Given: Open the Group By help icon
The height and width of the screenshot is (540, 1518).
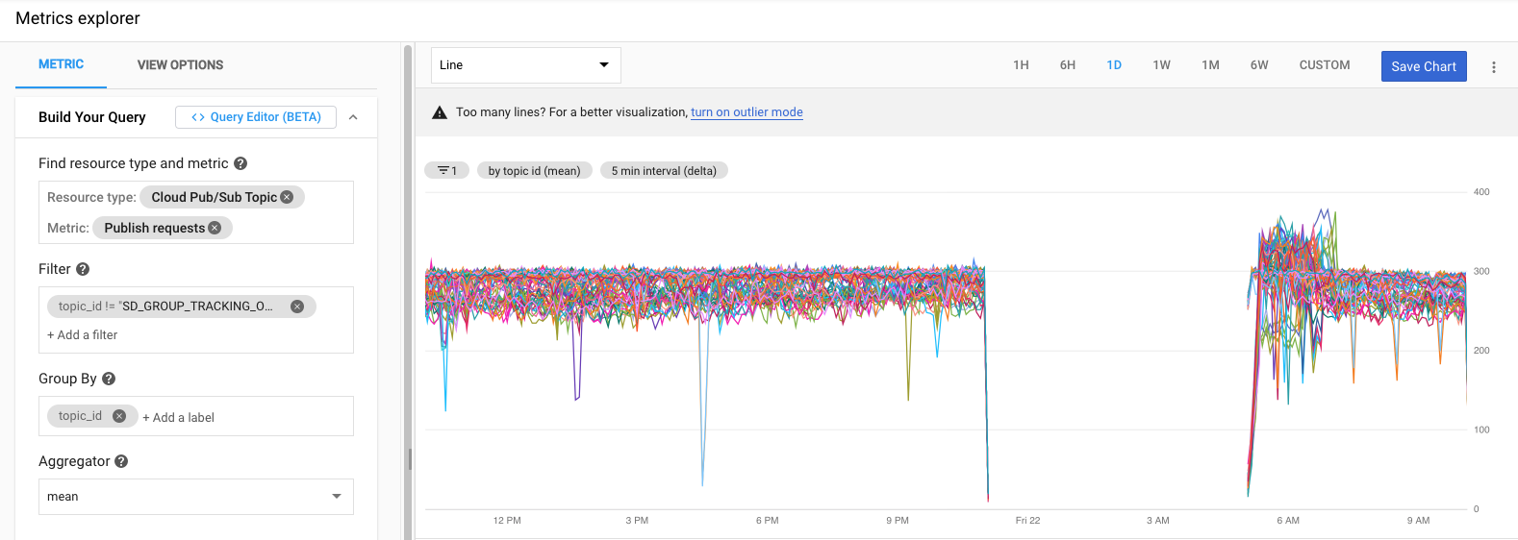Looking at the screenshot, I should pyautogui.click(x=109, y=379).
